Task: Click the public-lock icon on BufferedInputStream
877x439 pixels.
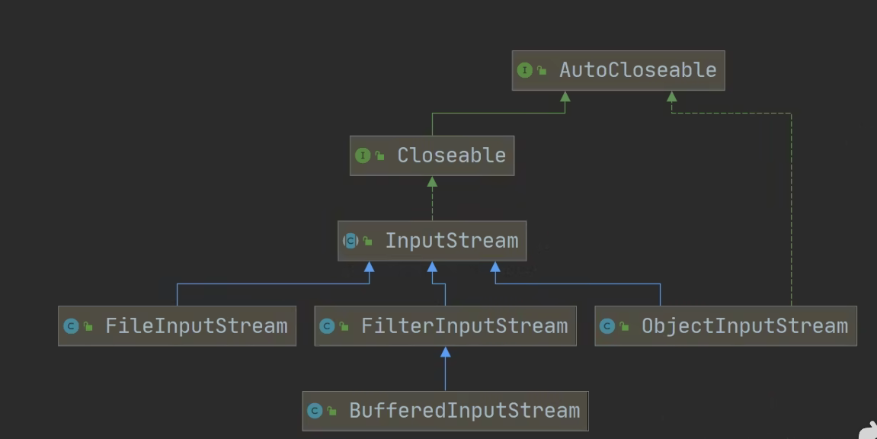Action: point(332,412)
